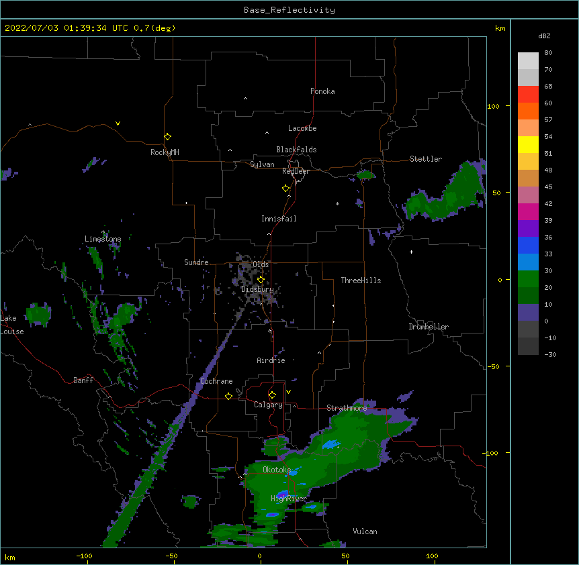Click the Base_Reflectivity title
This screenshot has width=579, height=565.
289,10
